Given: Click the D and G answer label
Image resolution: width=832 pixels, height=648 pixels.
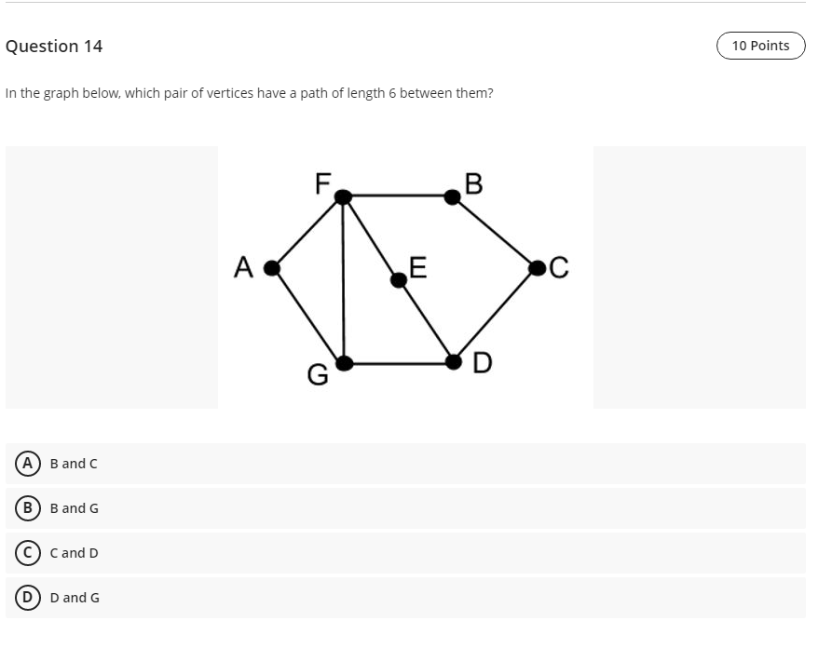Looking at the screenshot, I should pyautogui.click(x=75, y=597).
